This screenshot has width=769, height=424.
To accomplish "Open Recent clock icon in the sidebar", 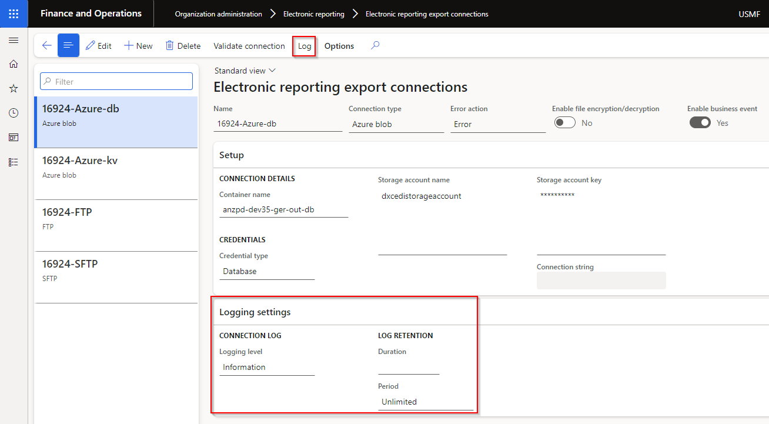I will [14, 113].
